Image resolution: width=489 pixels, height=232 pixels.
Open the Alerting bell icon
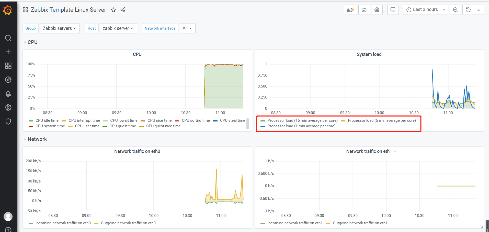[x=8, y=94]
